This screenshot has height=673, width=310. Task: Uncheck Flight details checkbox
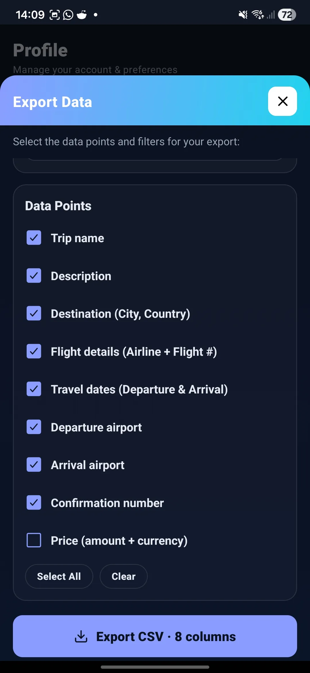[x=34, y=351]
